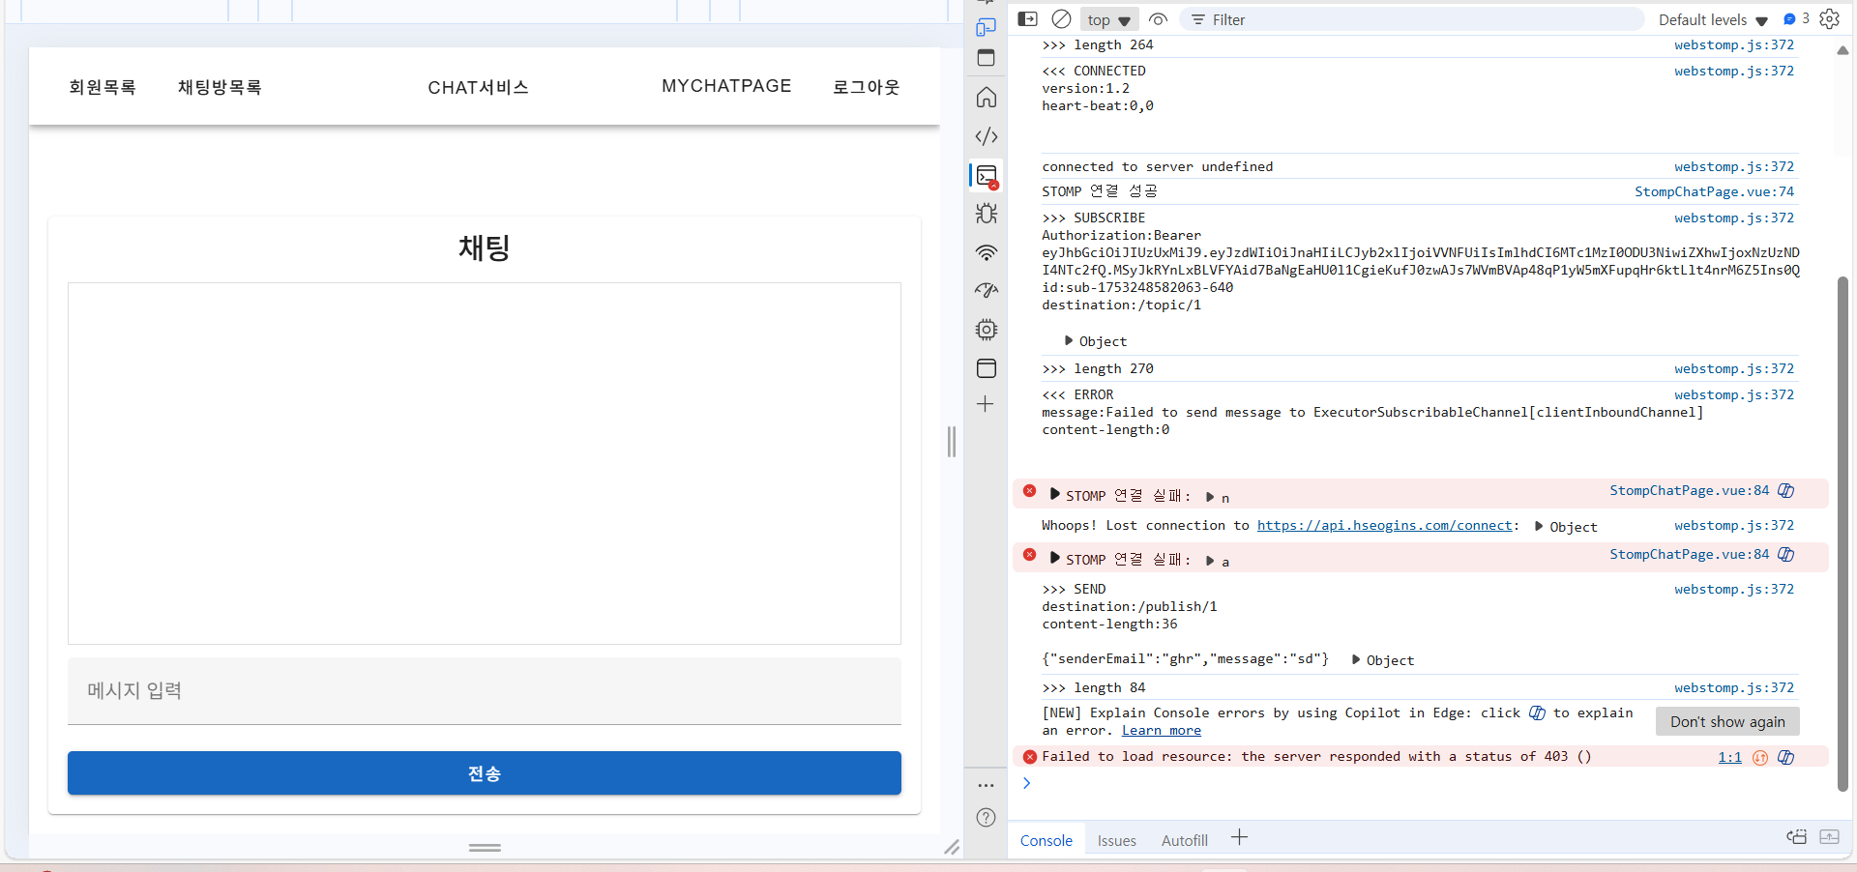Toggle the console sidebar panel icon
Screen dimensions: 1857x872
pos(1028,19)
